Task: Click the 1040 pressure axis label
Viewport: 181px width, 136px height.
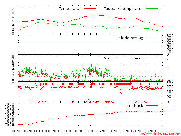Action: click(9, 104)
